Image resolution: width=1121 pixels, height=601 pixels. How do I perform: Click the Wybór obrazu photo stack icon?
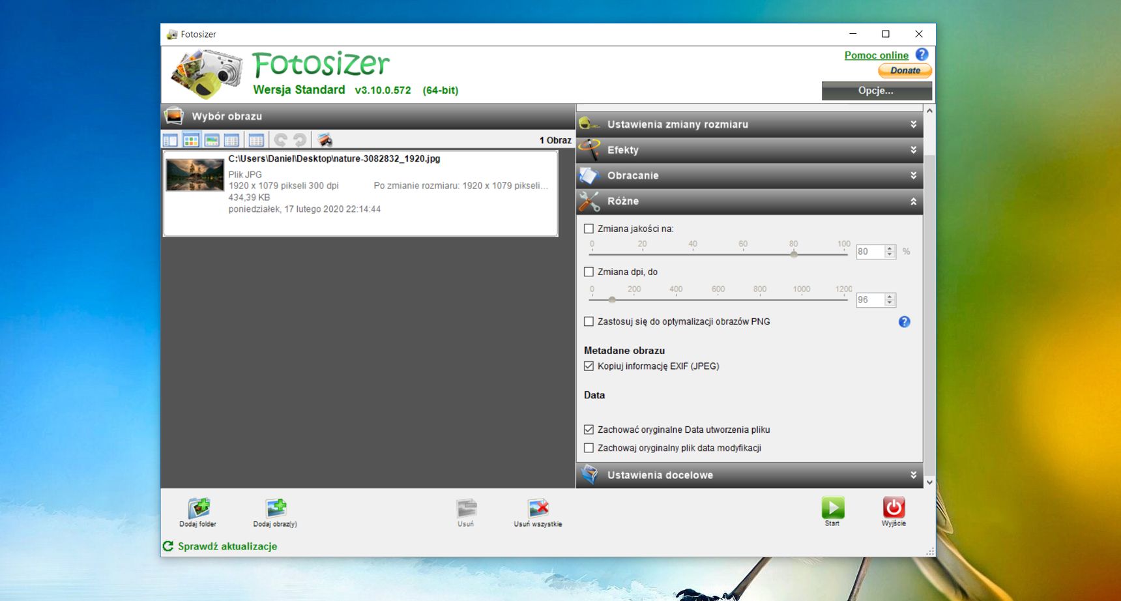(x=174, y=116)
